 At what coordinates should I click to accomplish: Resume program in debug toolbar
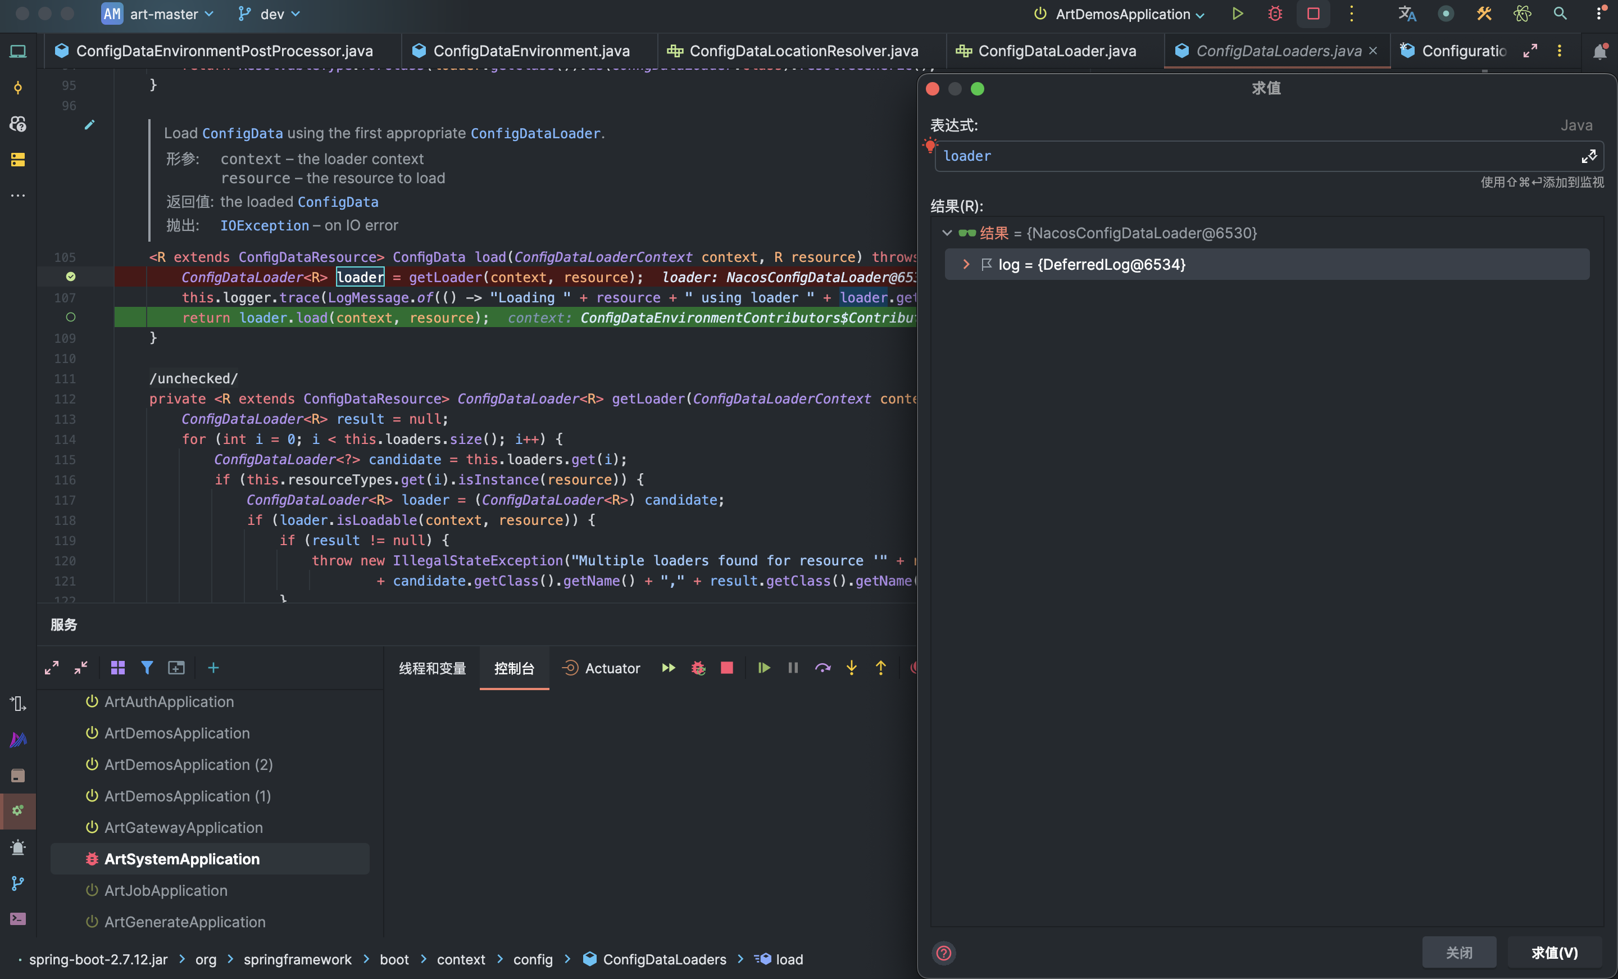[763, 668]
